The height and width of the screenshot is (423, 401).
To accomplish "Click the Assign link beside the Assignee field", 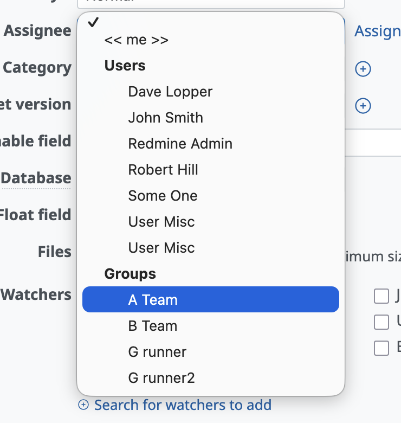I will 377,31.
